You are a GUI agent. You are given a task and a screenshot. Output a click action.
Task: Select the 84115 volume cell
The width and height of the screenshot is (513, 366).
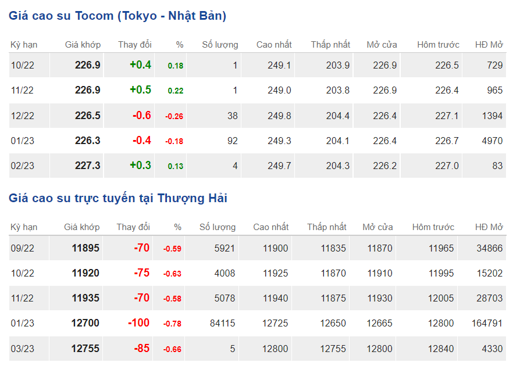click(x=221, y=324)
